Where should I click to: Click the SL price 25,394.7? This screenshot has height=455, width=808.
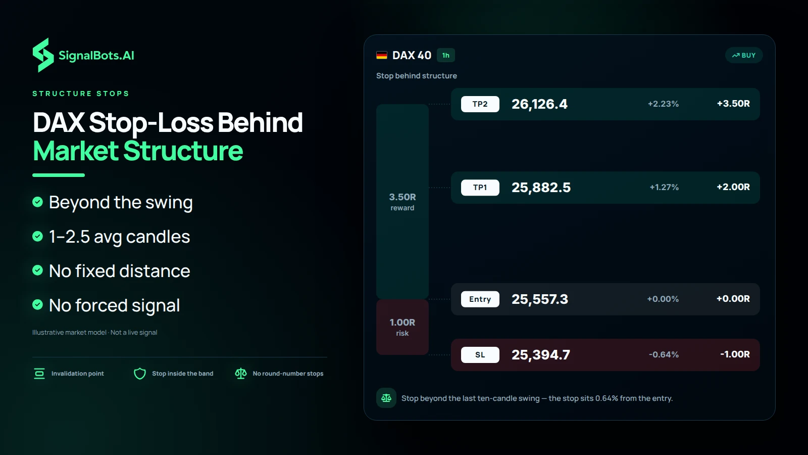coord(541,355)
